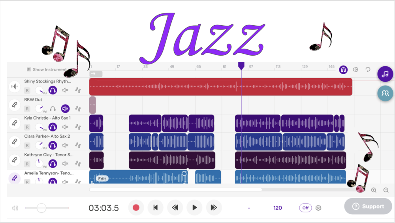Mute Clara Parker Alto Sax 2 track
The width and height of the screenshot is (395, 223).
click(65, 145)
